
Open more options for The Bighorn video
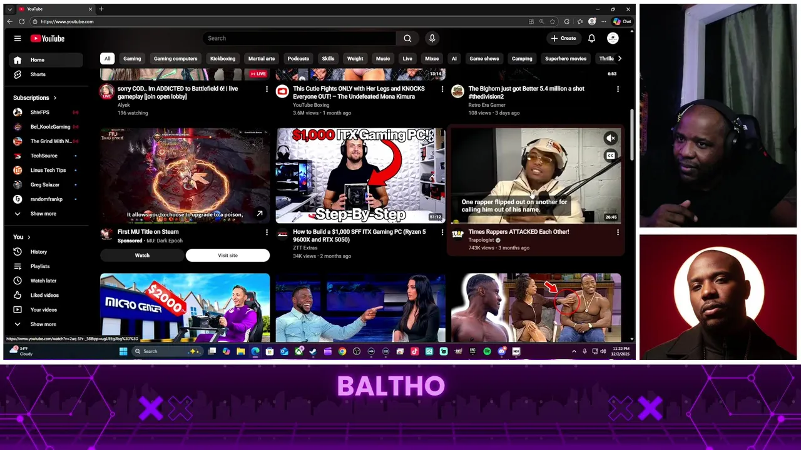tap(618, 89)
